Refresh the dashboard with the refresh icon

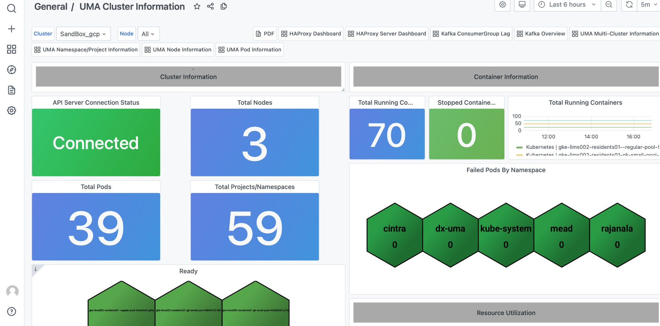pos(629,5)
